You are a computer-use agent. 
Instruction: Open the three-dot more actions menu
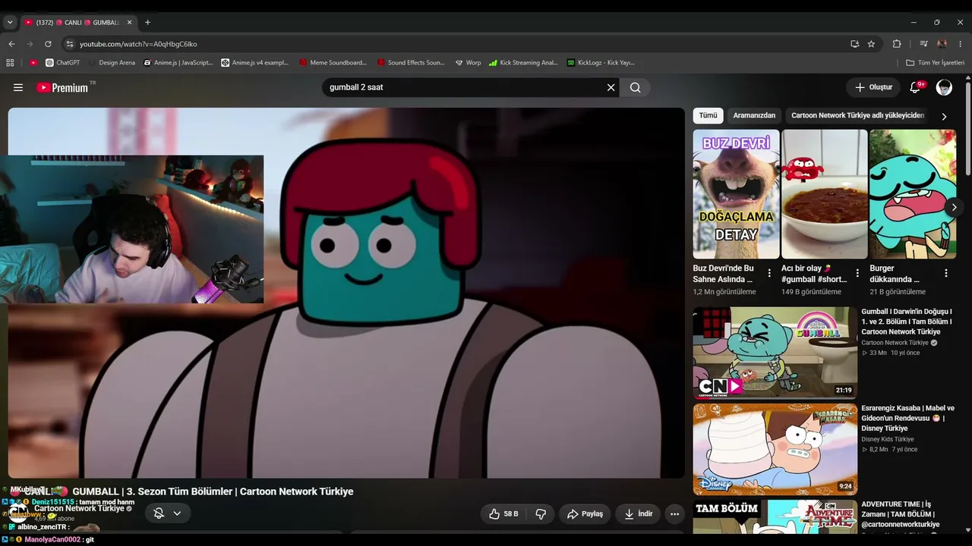pyautogui.click(x=674, y=513)
